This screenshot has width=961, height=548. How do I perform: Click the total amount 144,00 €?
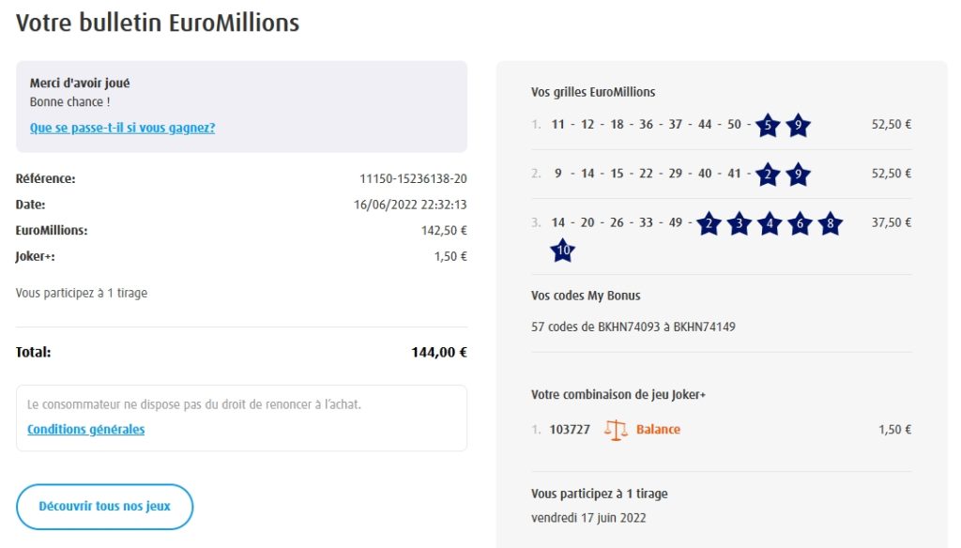[x=438, y=353]
